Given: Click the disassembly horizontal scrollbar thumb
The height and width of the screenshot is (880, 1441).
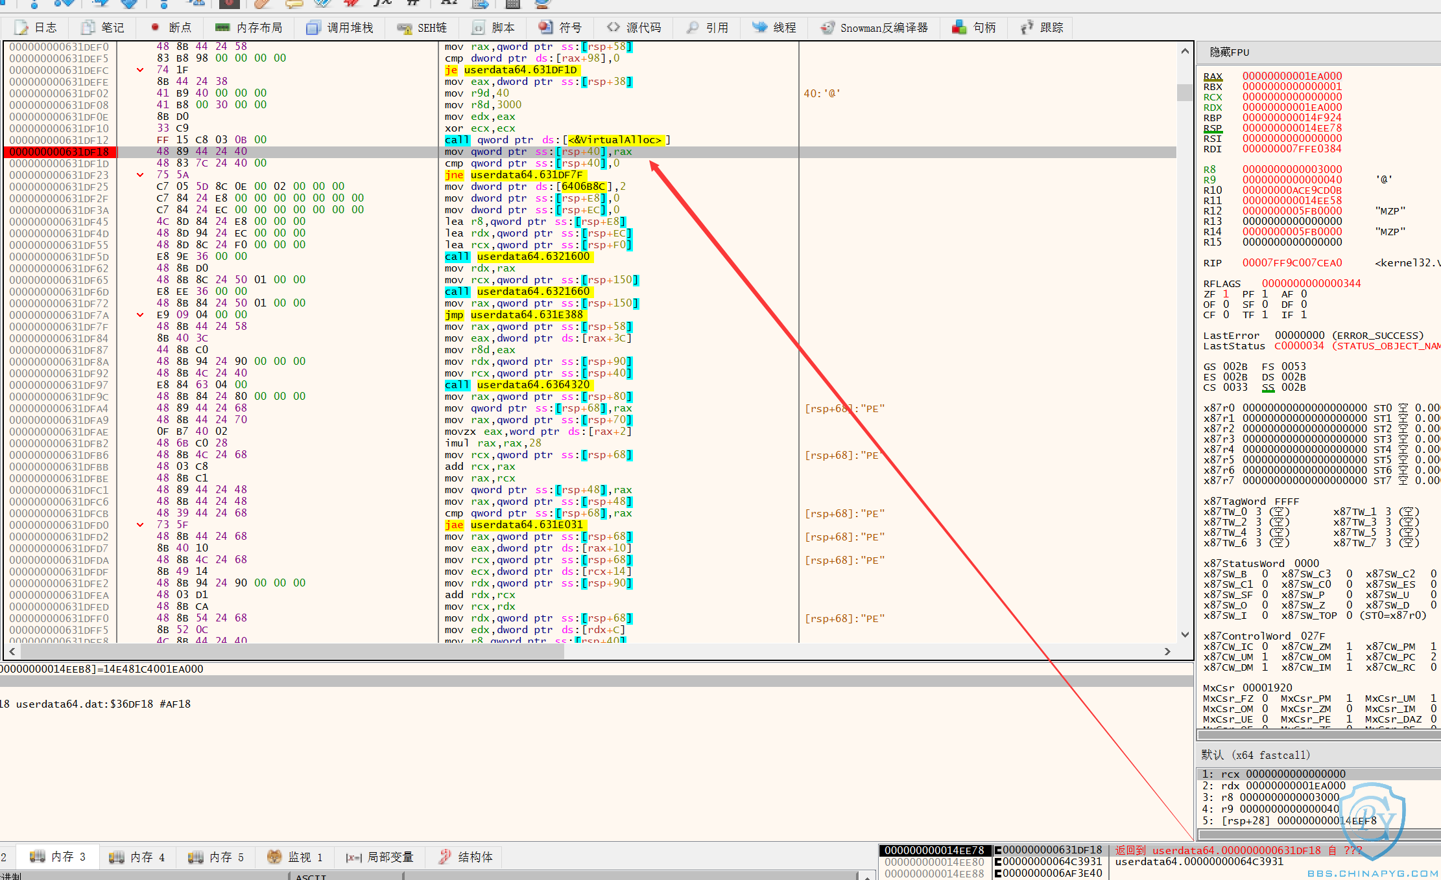Looking at the screenshot, I should pos(292,651).
